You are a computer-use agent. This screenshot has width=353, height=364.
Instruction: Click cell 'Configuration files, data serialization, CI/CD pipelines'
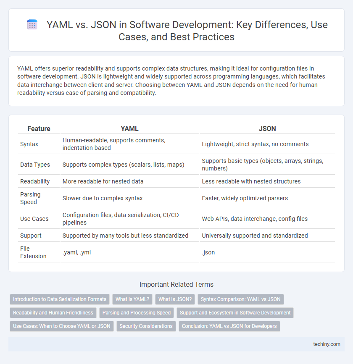pos(130,219)
